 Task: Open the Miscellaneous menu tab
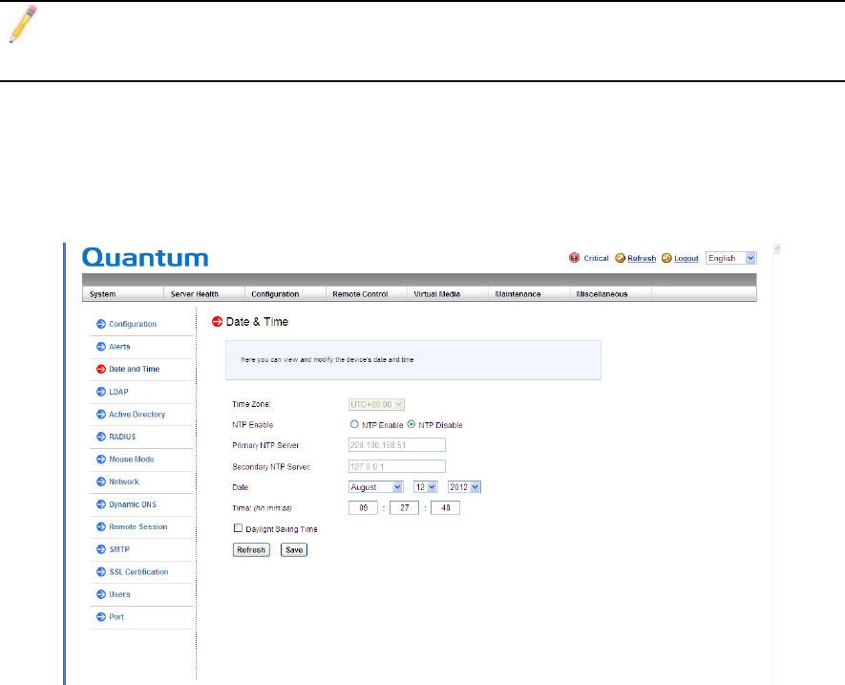point(611,294)
